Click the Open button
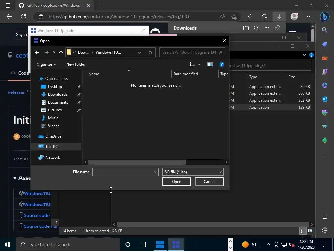334x251 pixels. [x=176, y=182]
